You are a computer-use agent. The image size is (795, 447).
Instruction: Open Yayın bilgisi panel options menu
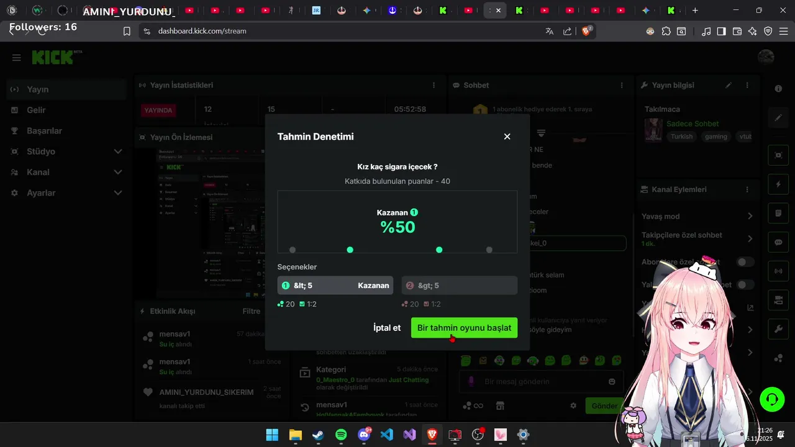747,85
